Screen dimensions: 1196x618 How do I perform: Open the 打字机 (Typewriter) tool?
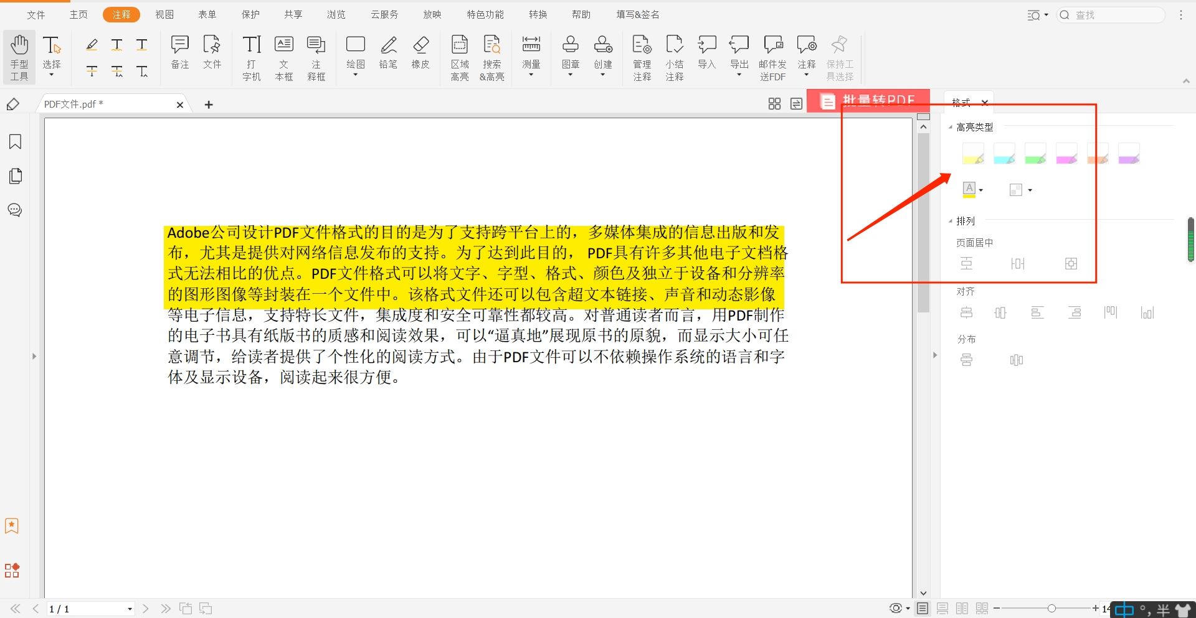pos(251,56)
